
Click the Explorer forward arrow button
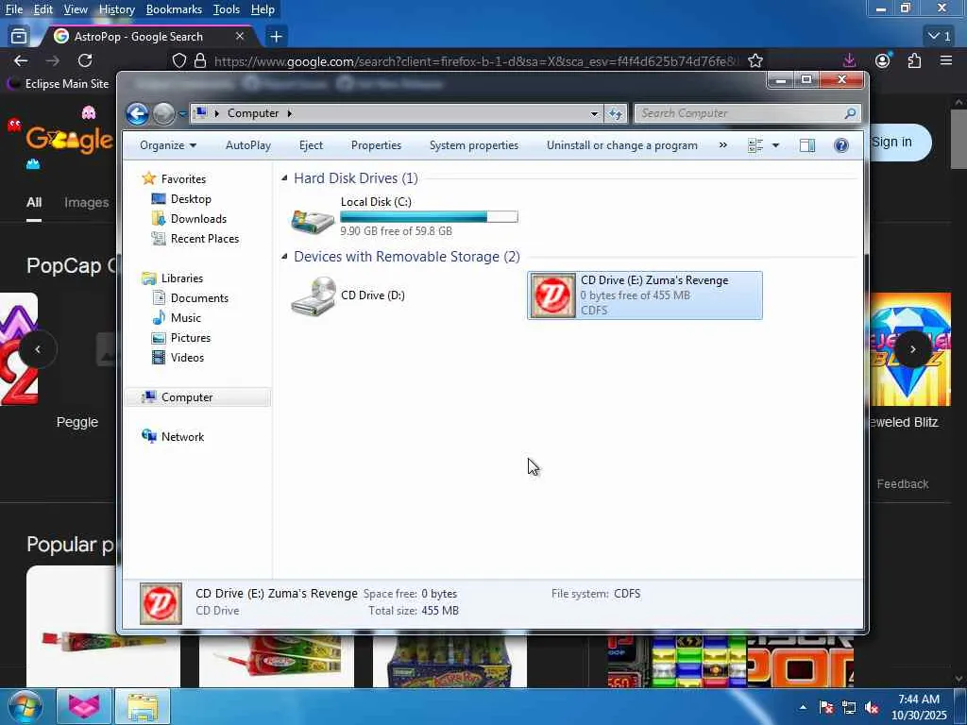coord(163,113)
